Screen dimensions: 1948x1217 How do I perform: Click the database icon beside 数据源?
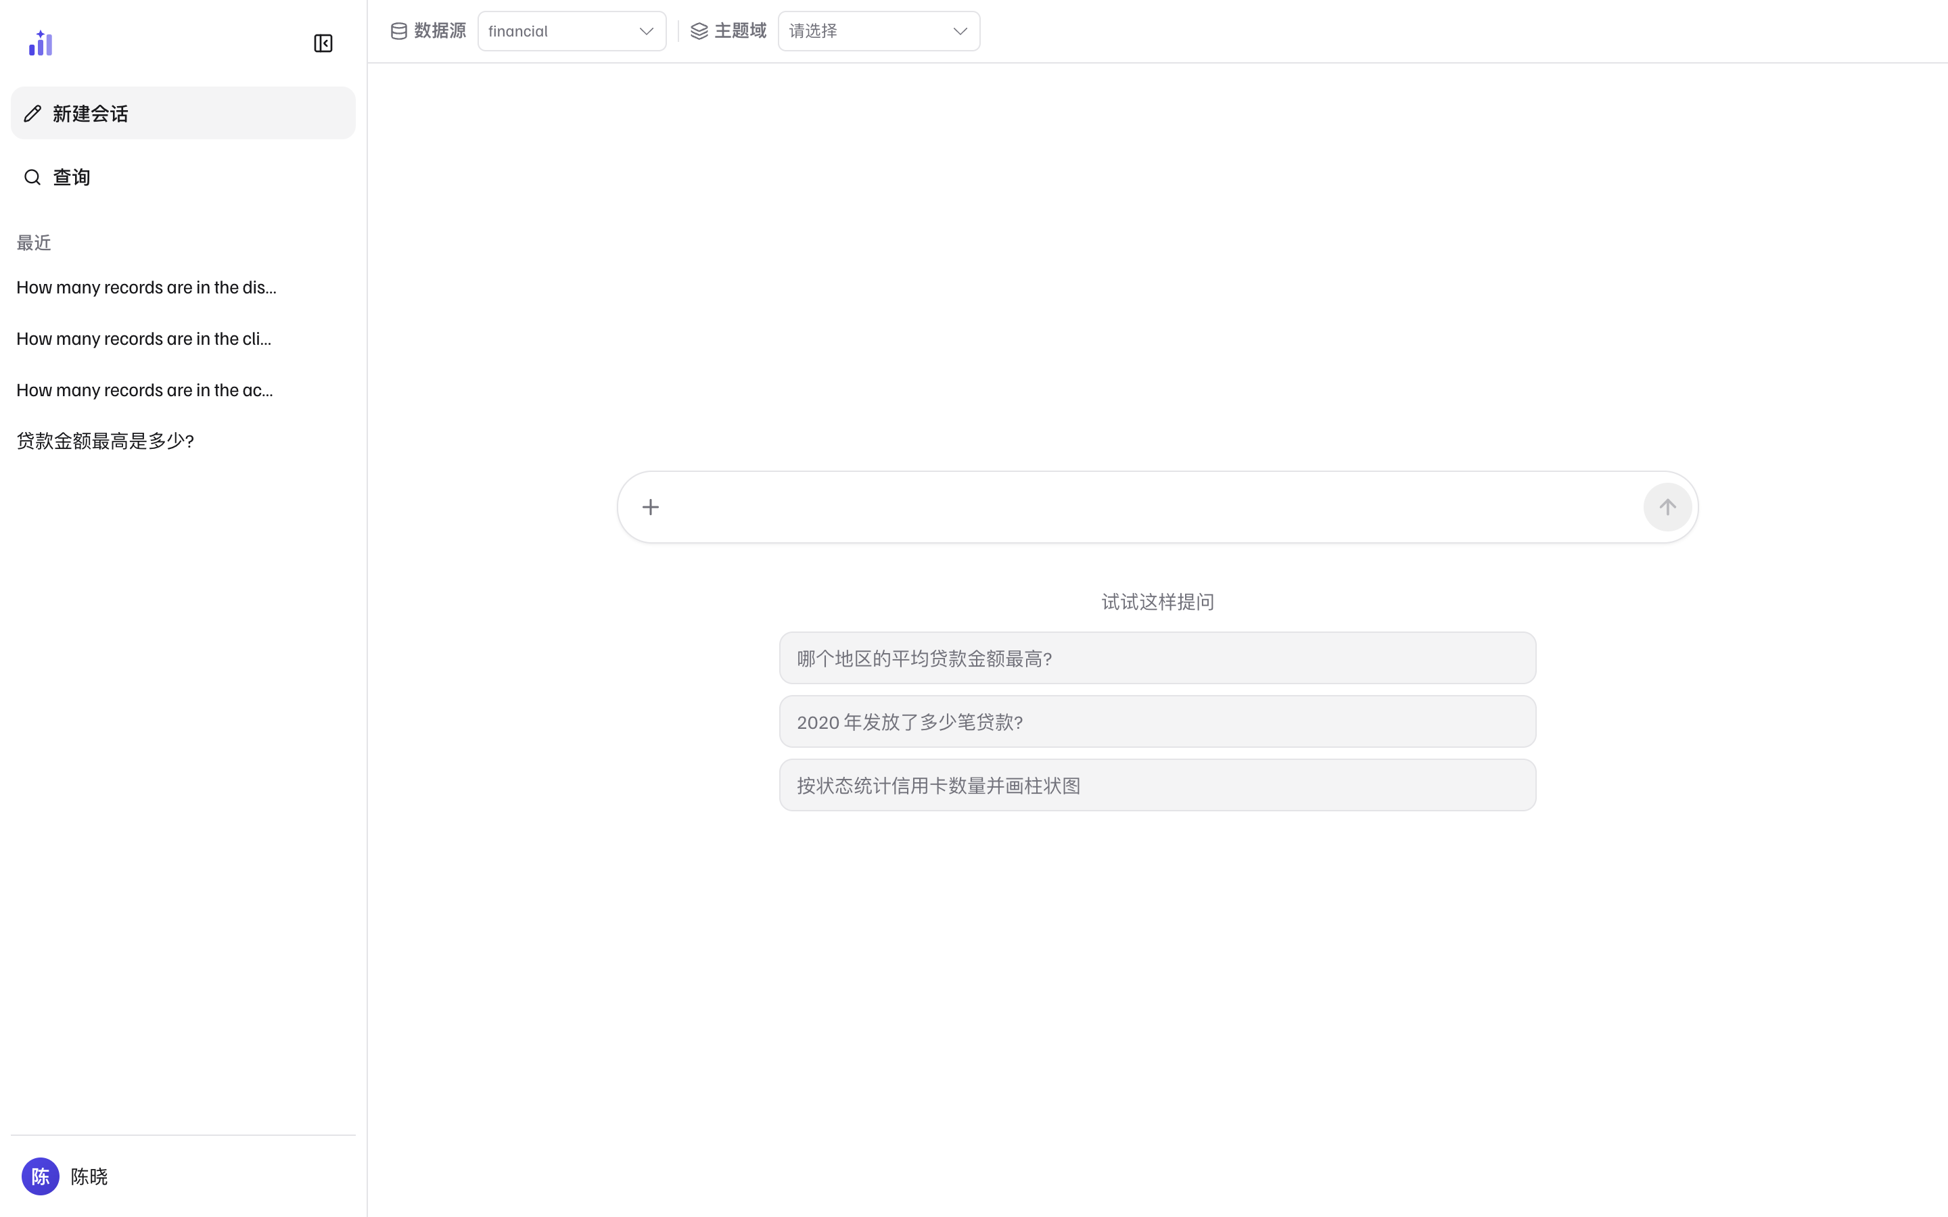(398, 31)
